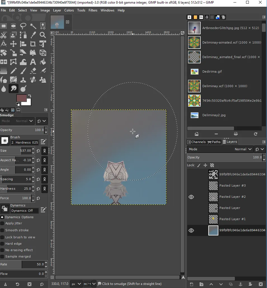Screen dimensions: 267x288
Task: Hide the Pasted Layer #2 layer
Action: pyautogui.click(x=191, y=197)
